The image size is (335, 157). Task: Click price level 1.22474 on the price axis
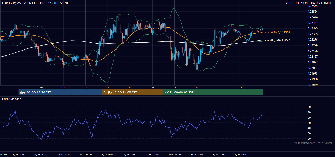click(x=313, y=17)
